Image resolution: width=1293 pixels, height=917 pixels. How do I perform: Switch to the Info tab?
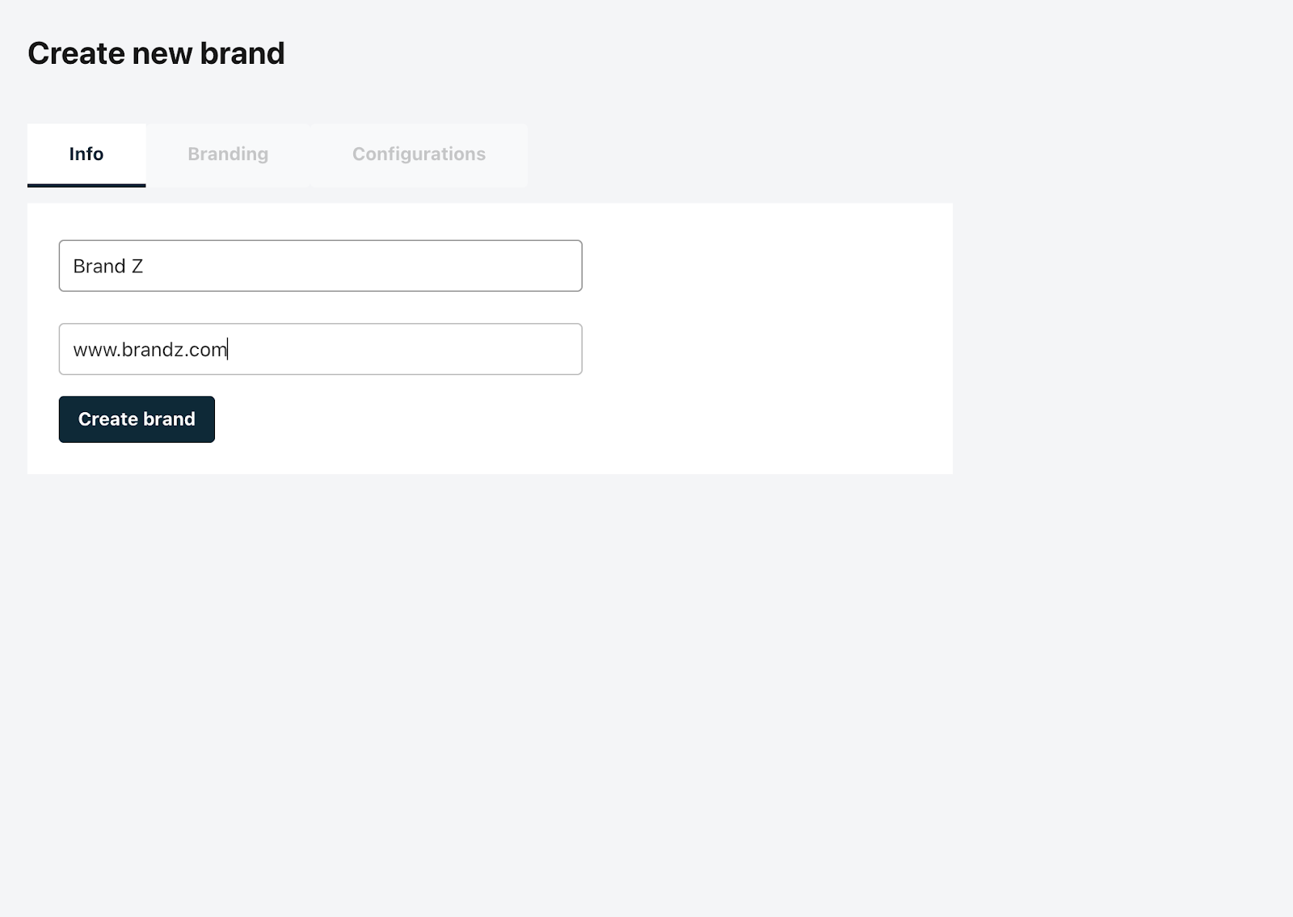coord(86,154)
